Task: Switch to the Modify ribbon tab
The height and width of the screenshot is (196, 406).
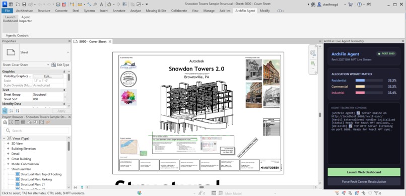Action: click(264, 11)
